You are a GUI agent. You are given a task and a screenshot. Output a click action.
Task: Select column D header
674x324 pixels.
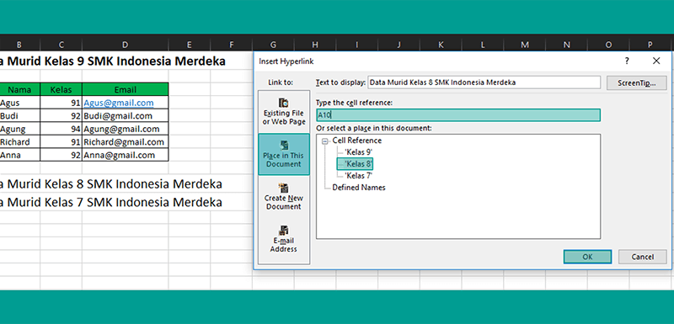click(x=125, y=45)
